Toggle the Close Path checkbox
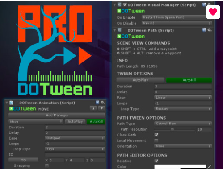Viewport: 223px width, 169px height. coord(156,135)
